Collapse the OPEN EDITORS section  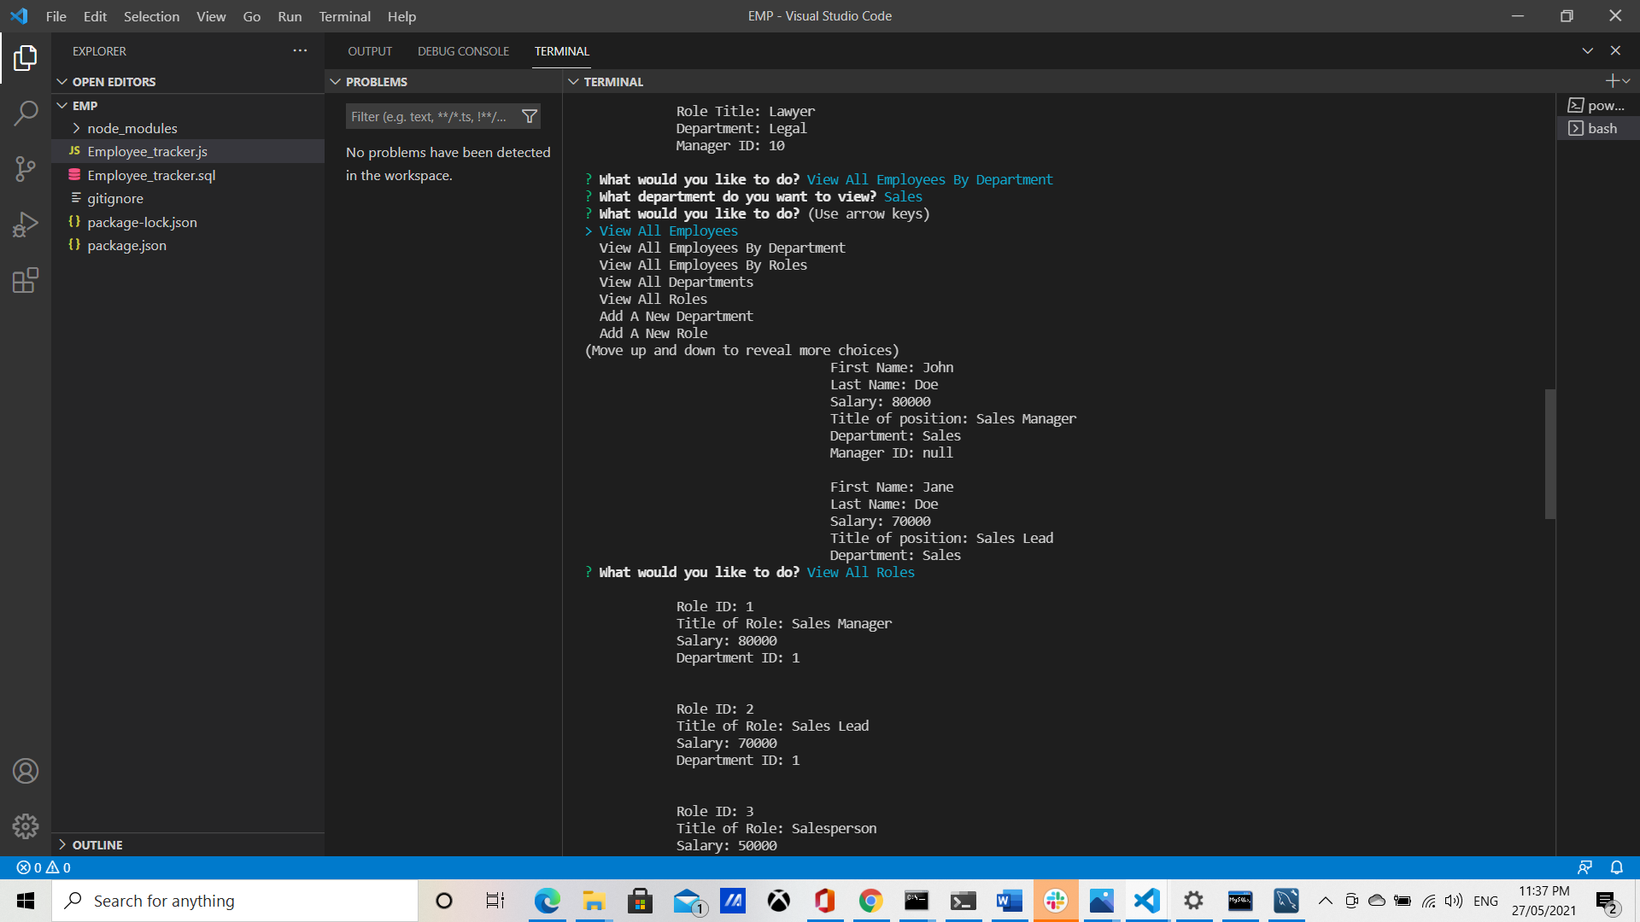(62, 81)
